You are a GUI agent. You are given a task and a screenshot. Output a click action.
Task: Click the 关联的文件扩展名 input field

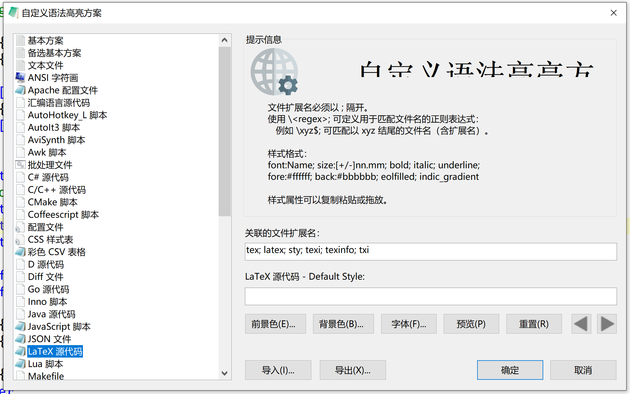pos(430,252)
